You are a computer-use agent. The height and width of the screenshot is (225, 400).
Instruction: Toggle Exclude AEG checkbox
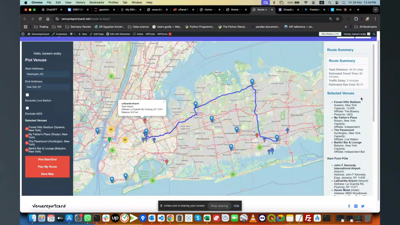pos(27,108)
